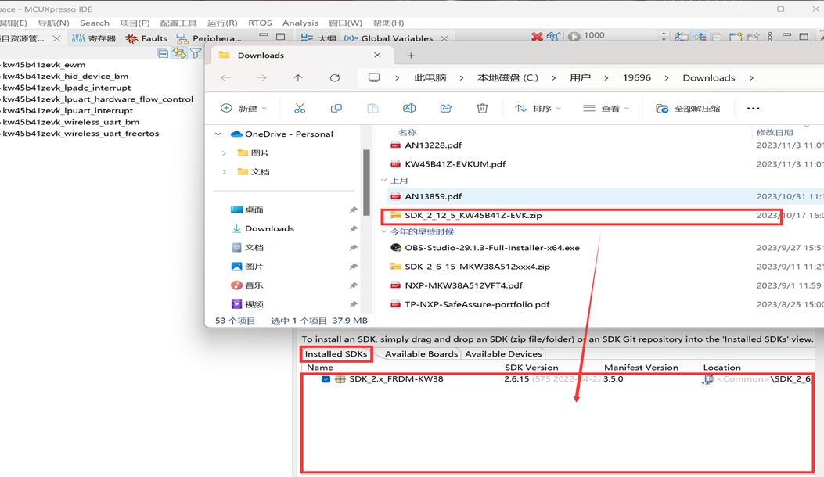Click the 新建 new item button
Screen dimensions: 824x477
244,109
